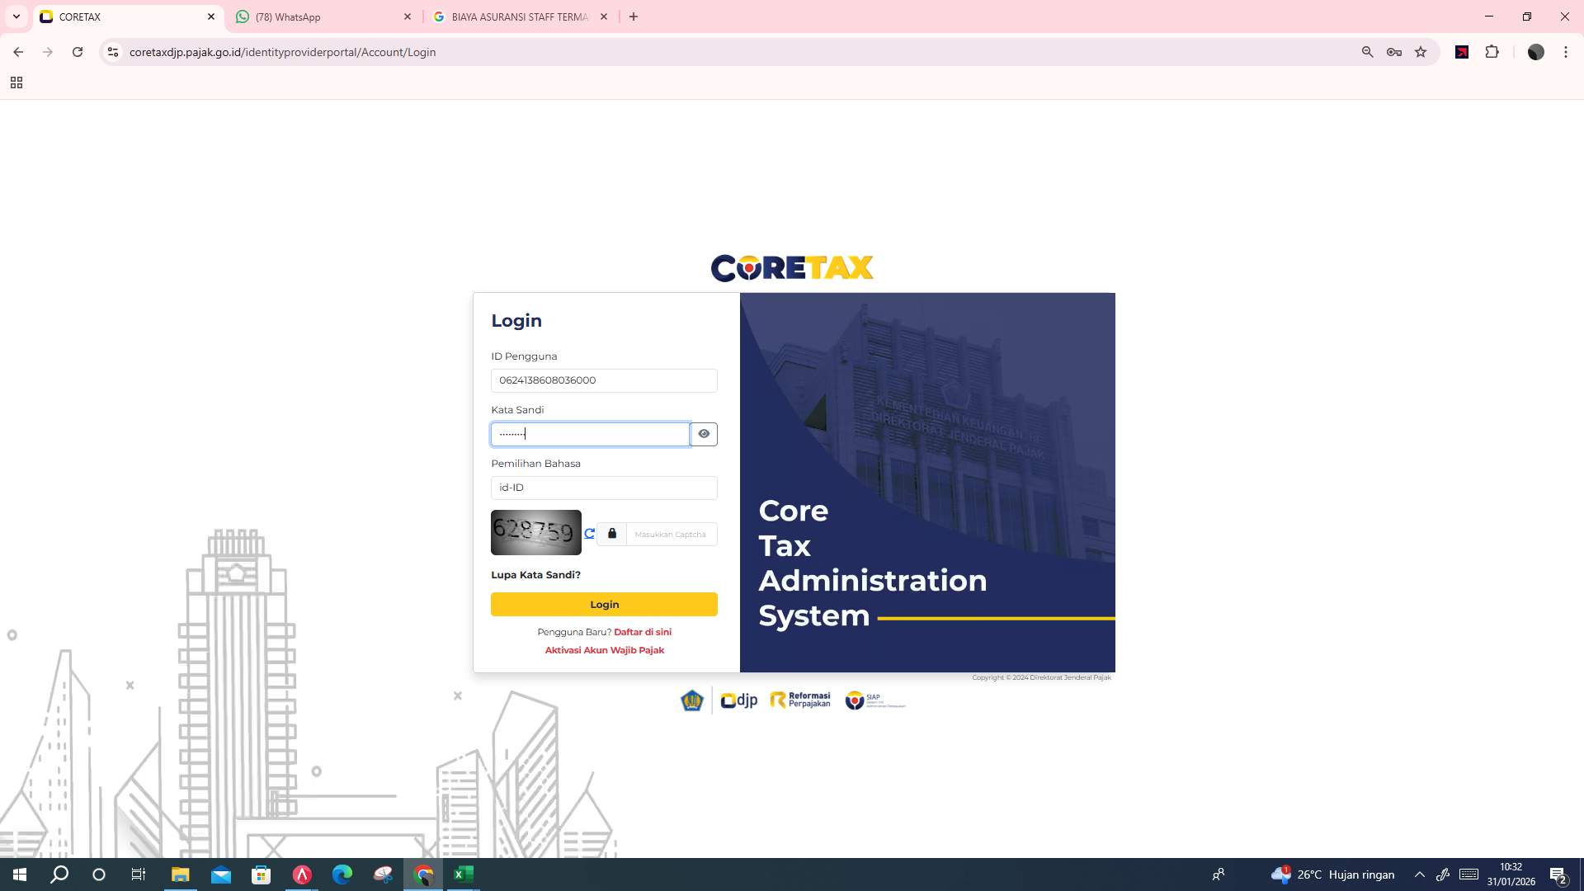This screenshot has width=1584, height=891.
Task: Expand hidden icons in system tray
Action: [x=1418, y=874]
